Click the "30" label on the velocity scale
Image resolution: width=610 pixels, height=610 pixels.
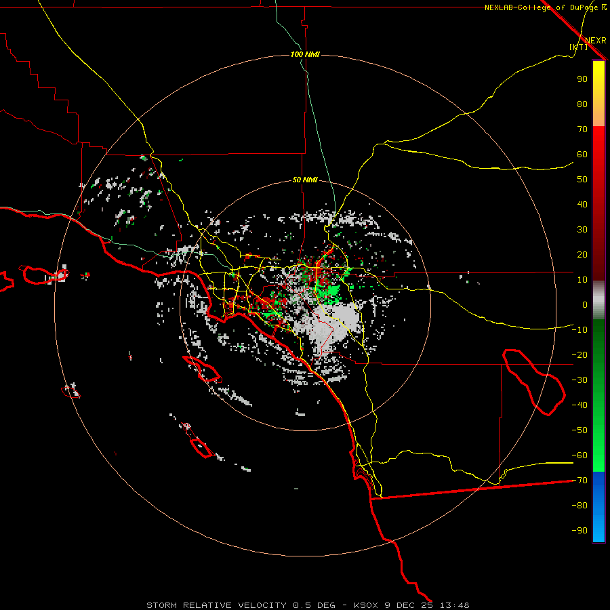coord(582,230)
